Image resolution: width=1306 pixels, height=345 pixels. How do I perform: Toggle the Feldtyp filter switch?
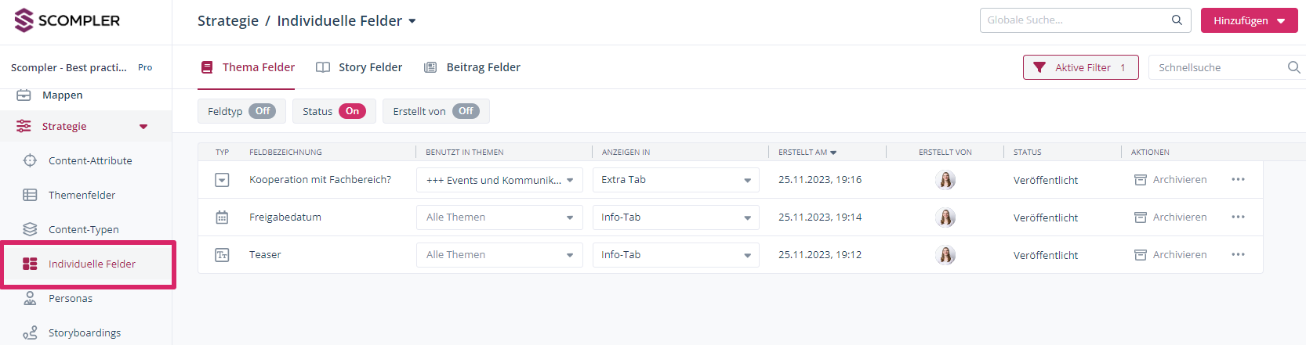[x=262, y=111]
